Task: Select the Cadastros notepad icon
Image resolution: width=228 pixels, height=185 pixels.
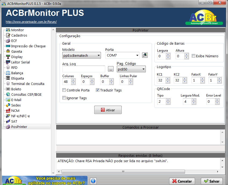Action: pos(8,35)
